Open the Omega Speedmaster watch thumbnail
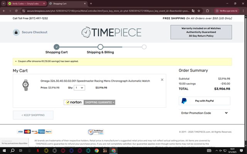This screenshot has height=154, width=247. tap(25, 85)
